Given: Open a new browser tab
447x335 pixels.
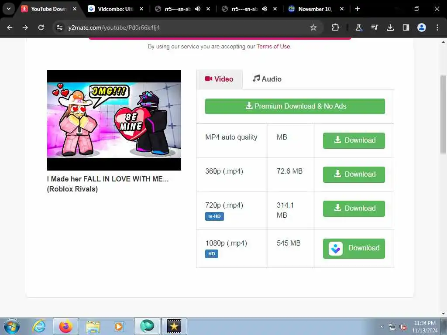Looking at the screenshot, I should (358, 9).
